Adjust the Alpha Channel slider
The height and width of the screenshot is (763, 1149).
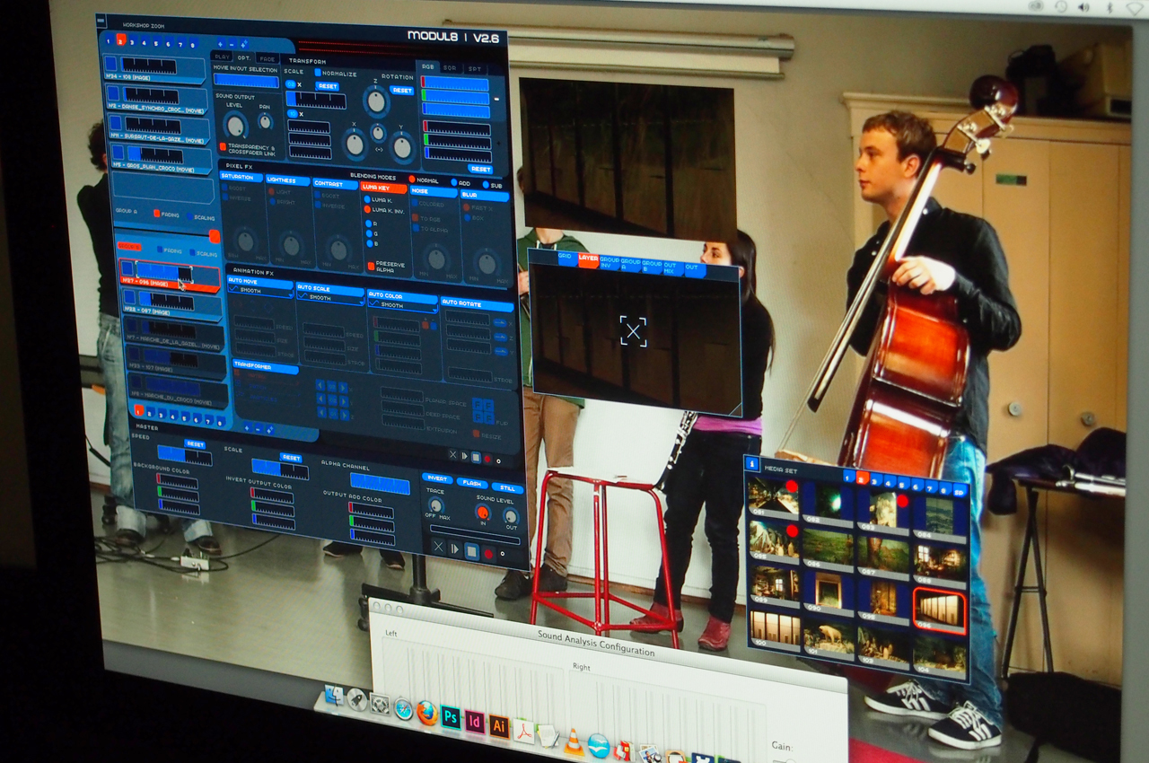[379, 485]
